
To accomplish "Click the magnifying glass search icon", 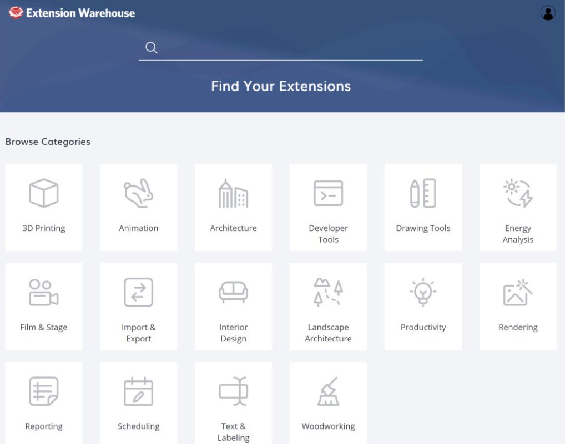I will (x=152, y=48).
